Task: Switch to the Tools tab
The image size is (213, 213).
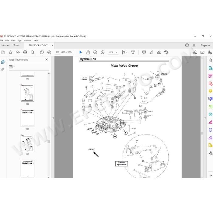Action: 16,45
